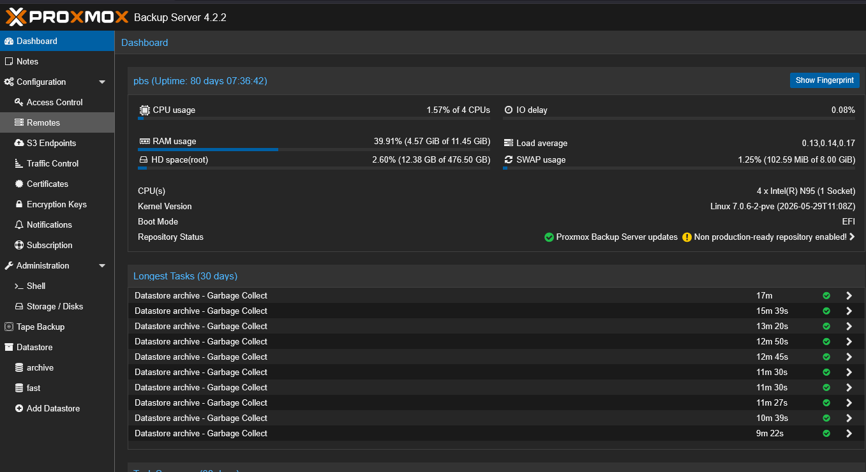The height and width of the screenshot is (472, 866).
Task: Collapse the Configuration section arrow
Action: [x=102, y=82]
